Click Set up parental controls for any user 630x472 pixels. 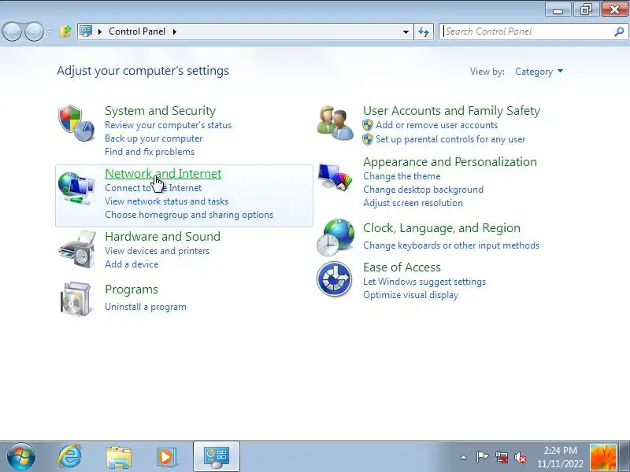click(x=450, y=139)
